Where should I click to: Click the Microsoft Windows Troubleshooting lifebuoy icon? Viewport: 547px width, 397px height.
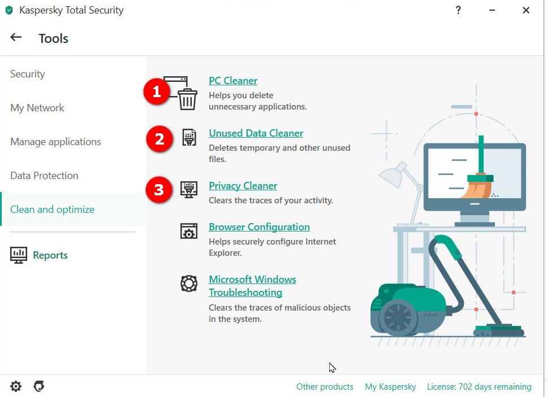click(189, 283)
